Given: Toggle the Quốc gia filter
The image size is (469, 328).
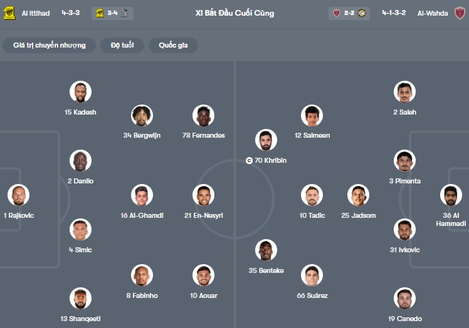Looking at the screenshot, I should click(173, 45).
